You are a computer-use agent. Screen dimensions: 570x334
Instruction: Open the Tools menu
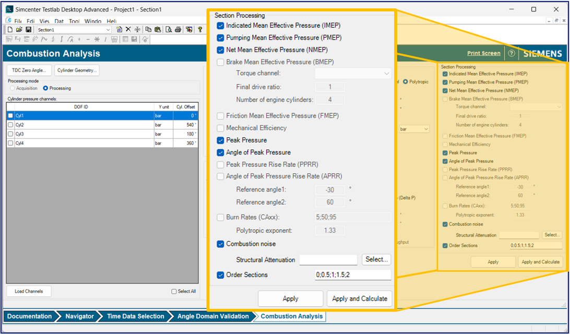pos(74,21)
